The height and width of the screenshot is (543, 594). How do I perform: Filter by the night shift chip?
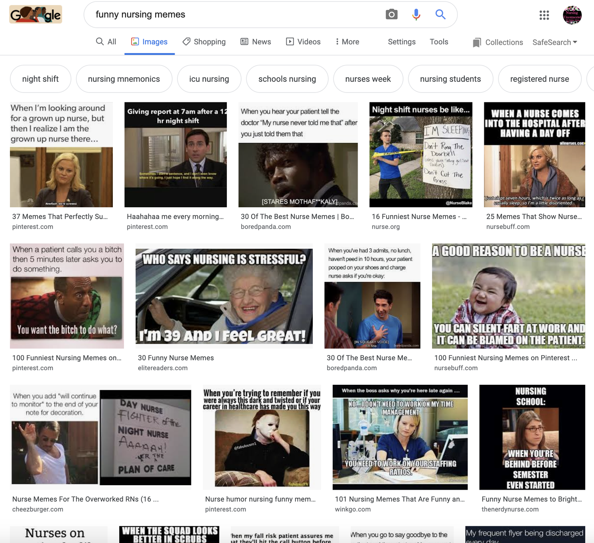[40, 79]
